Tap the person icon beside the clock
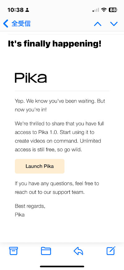 pyautogui.click(x=27, y=10)
